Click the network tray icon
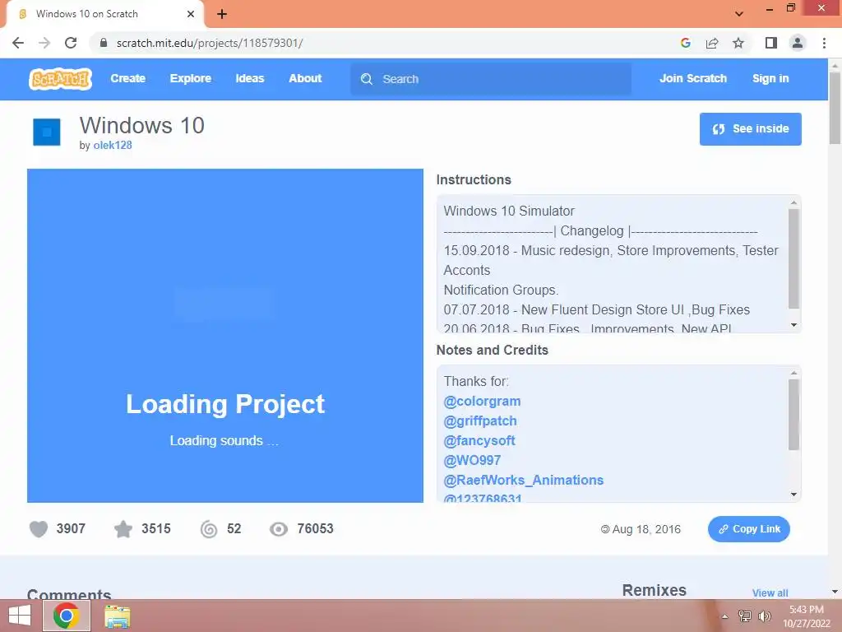 (x=745, y=616)
